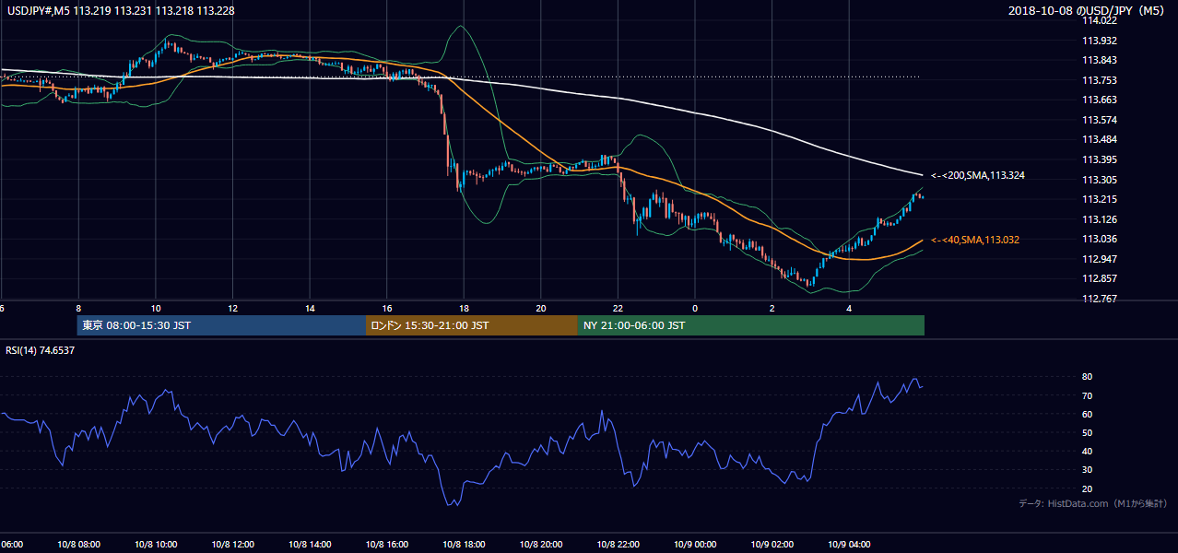Click the bottom date label 10/8 16:00
Screen dimensions: 1178x553
coord(386,544)
